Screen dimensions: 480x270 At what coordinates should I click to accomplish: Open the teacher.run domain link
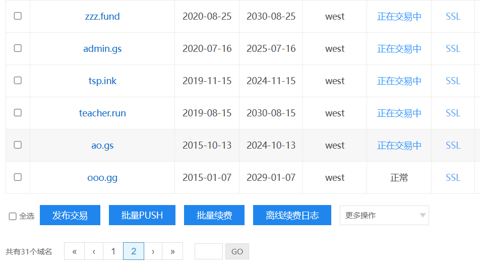click(x=102, y=113)
